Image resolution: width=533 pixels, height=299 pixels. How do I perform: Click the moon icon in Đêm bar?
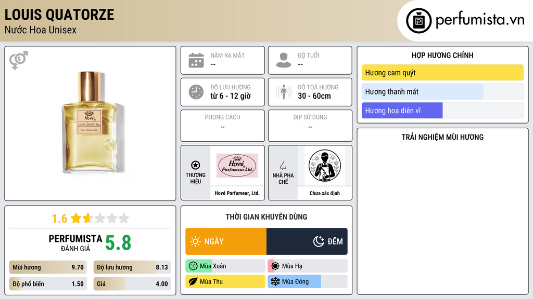319,241
